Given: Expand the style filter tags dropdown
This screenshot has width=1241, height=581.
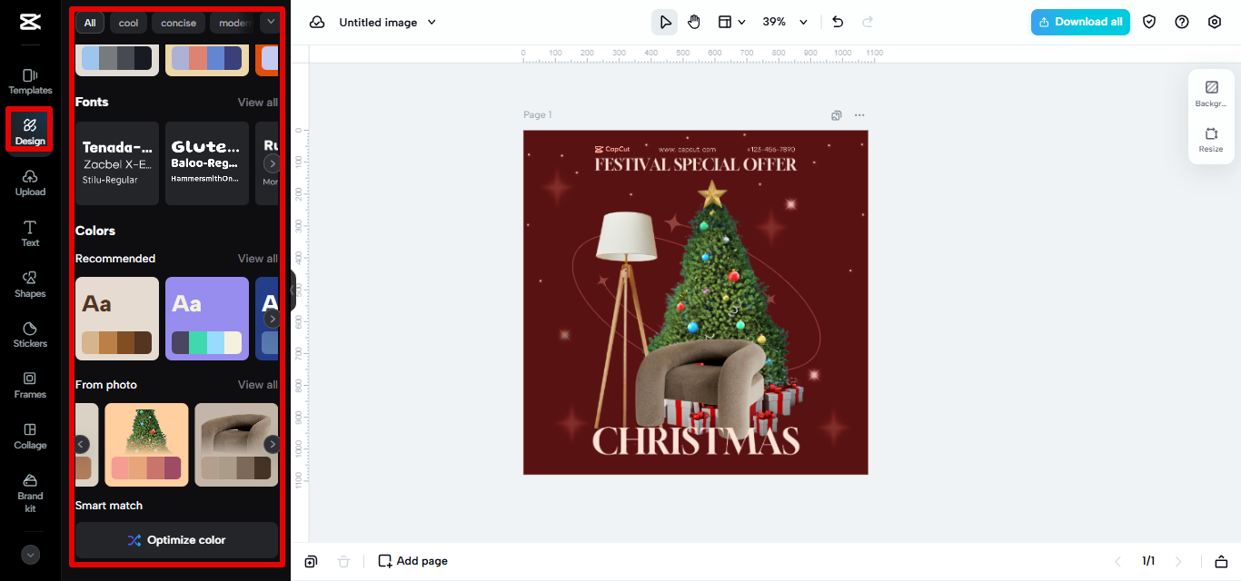Looking at the screenshot, I should 270,22.
